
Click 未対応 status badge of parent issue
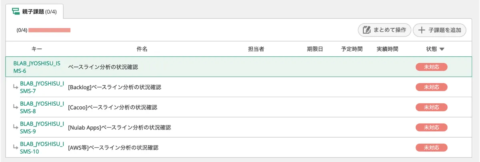click(432, 67)
